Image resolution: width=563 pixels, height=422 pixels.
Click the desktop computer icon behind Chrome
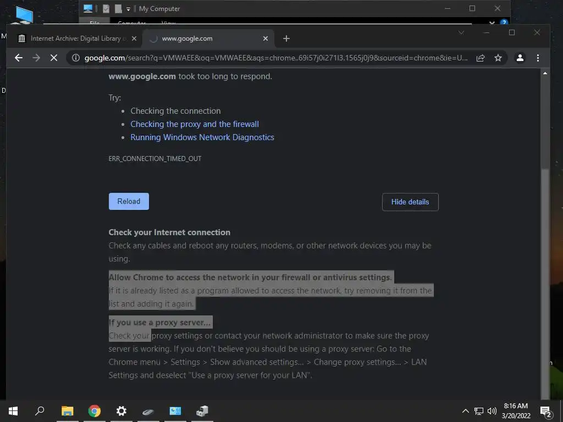pyautogui.click(x=24, y=16)
